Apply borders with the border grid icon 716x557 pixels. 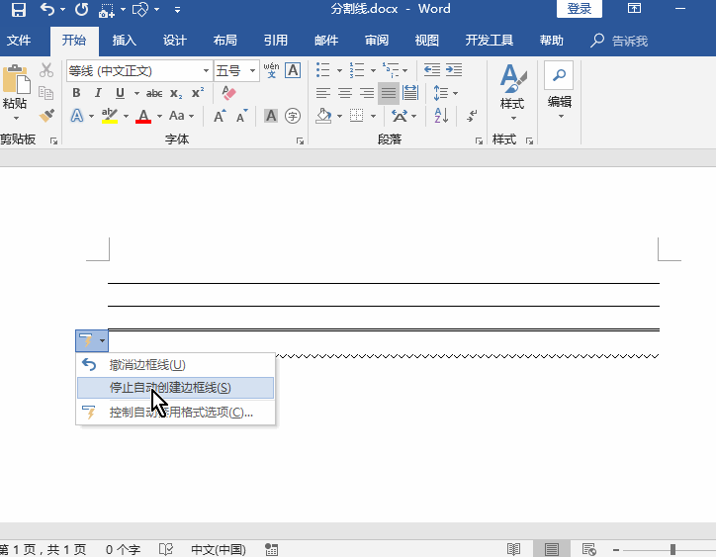[x=357, y=116]
